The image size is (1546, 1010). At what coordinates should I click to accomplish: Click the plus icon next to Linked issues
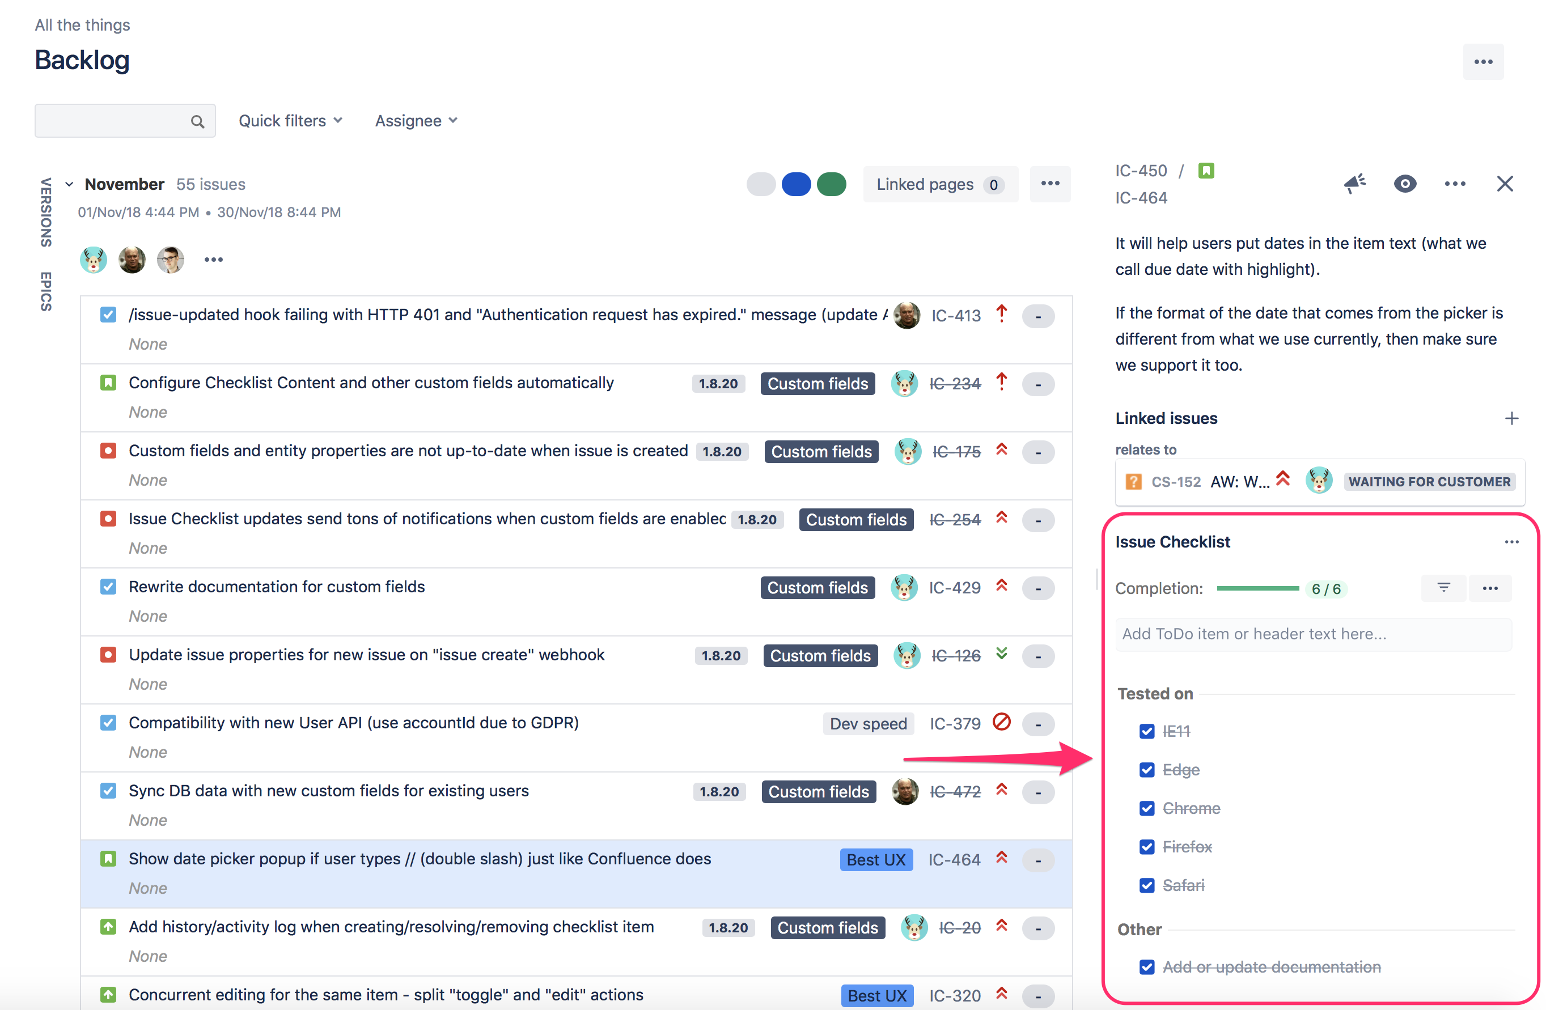[x=1512, y=418]
